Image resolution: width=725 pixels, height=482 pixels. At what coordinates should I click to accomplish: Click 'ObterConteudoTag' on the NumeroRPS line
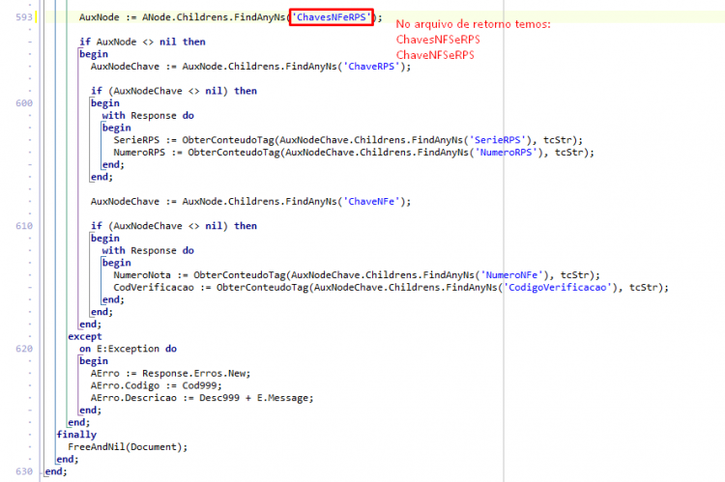[234, 153]
